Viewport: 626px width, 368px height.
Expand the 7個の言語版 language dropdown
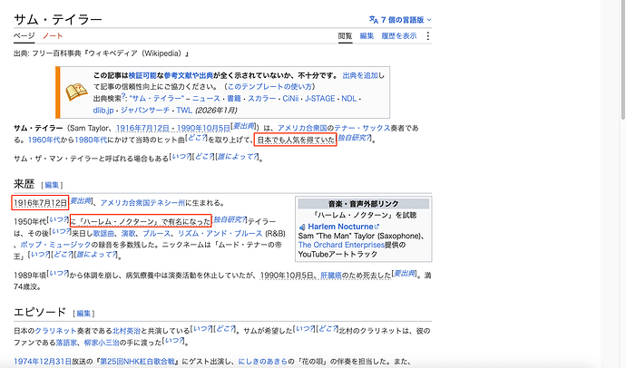tap(400, 20)
